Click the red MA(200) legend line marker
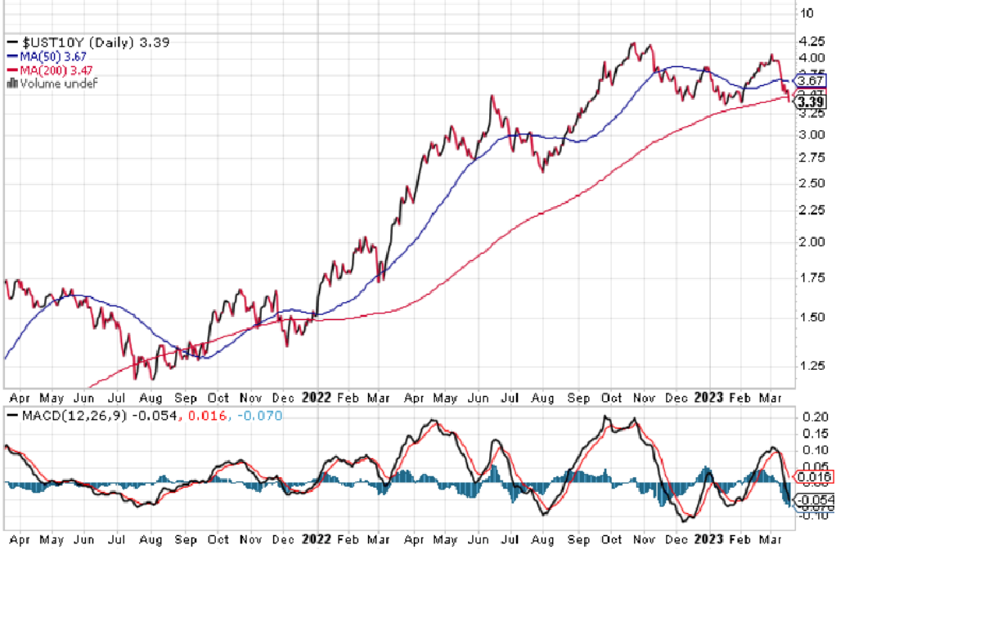Screen dimensions: 998x622 (x=11, y=70)
